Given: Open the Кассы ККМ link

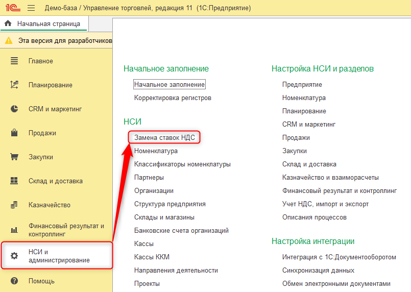Looking at the screenshot, I should tap(152, 257).
